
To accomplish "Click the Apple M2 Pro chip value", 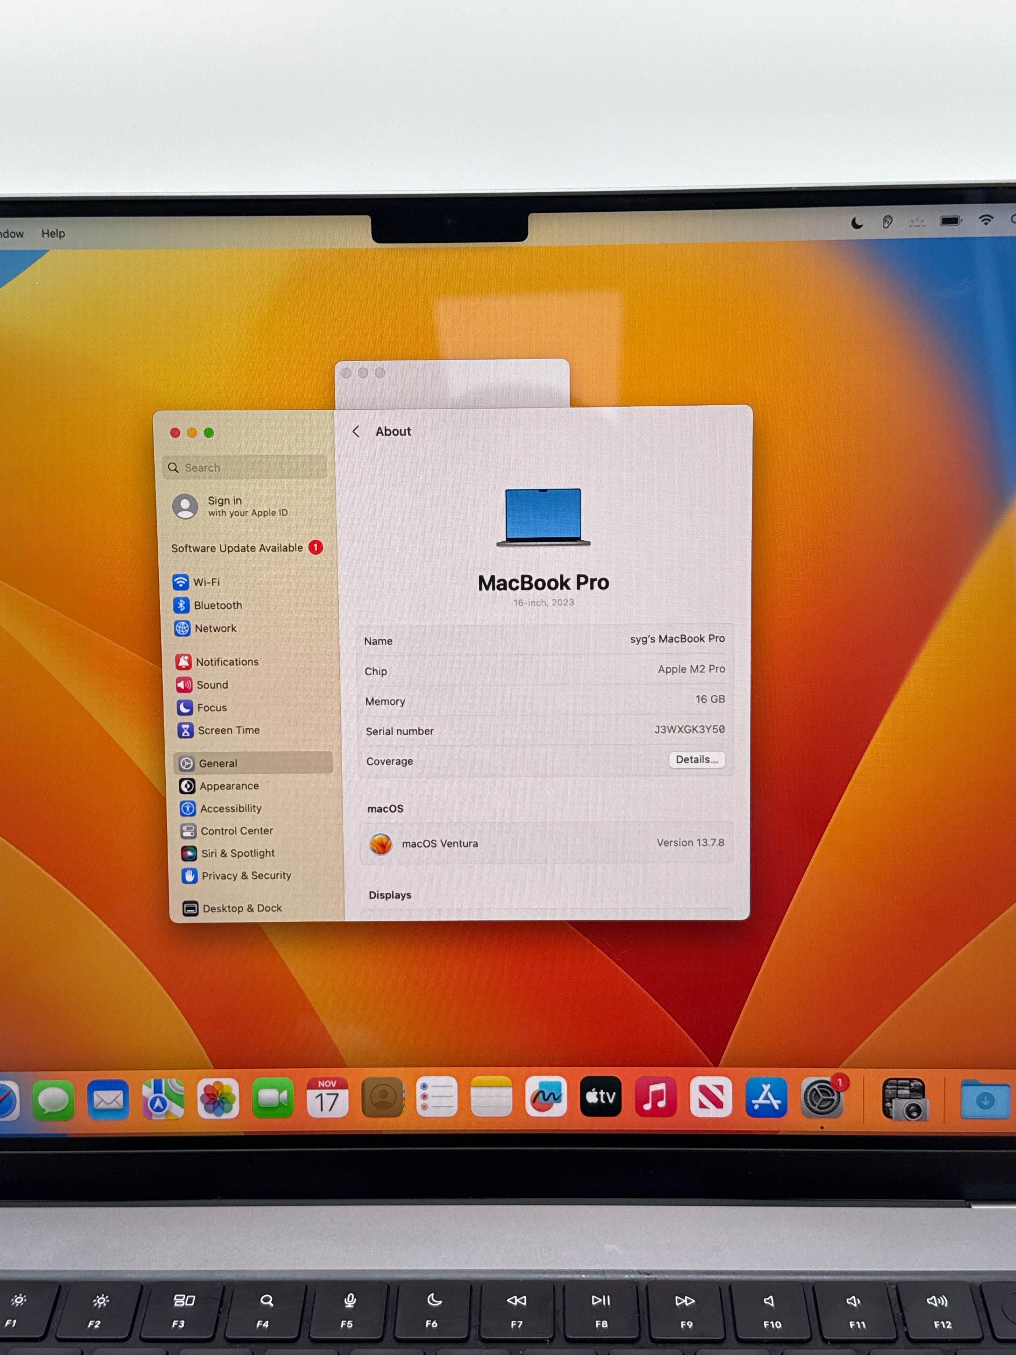I will point(691,669).
